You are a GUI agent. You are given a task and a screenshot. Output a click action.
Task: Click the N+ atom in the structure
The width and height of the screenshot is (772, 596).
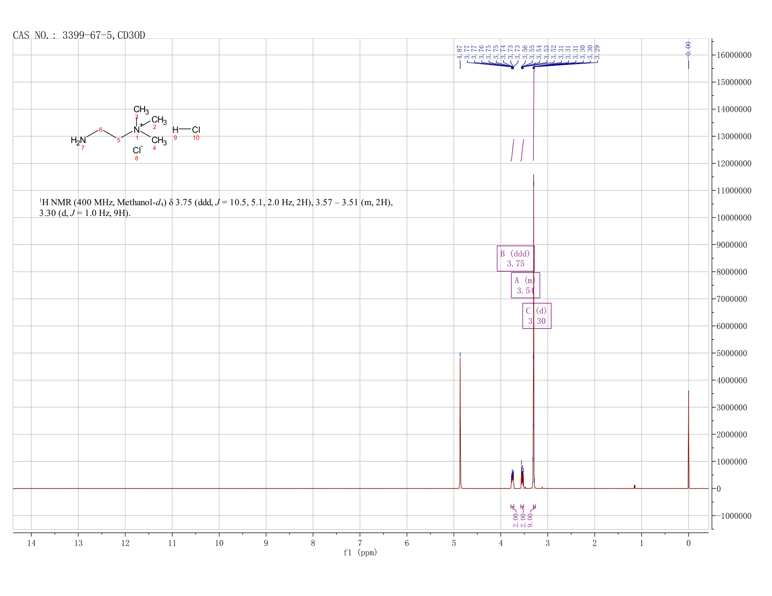point(137,129)
